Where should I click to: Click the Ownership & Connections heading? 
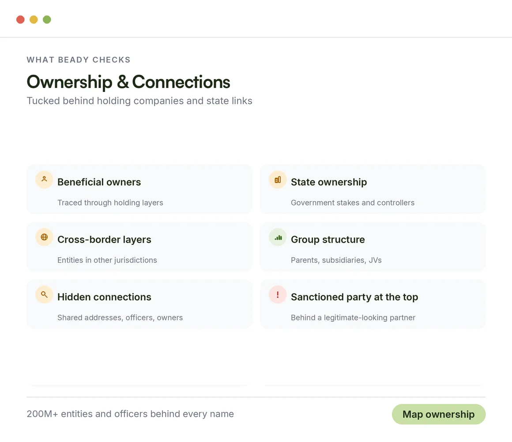pyautogui.click(x=128, y=82)
